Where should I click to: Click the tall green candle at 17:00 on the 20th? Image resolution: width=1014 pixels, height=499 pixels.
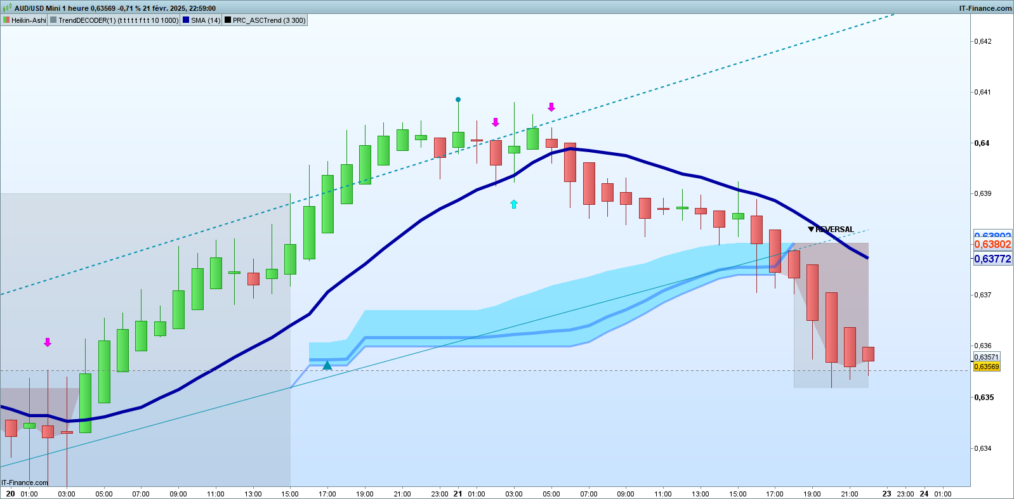click(x=327, y=204)
